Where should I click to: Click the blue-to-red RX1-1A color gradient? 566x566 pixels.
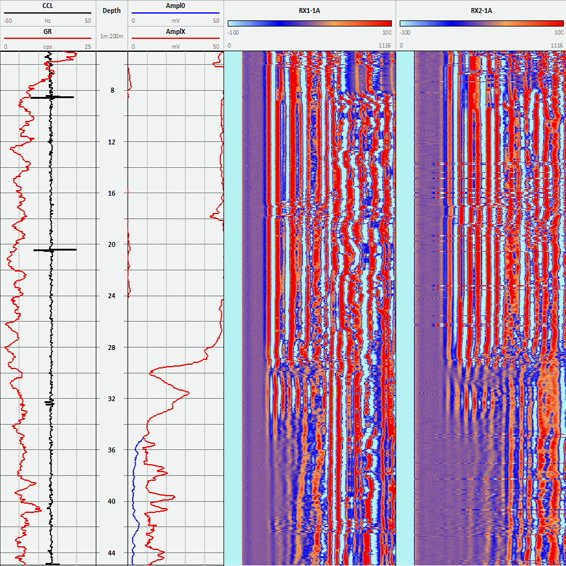310,25
